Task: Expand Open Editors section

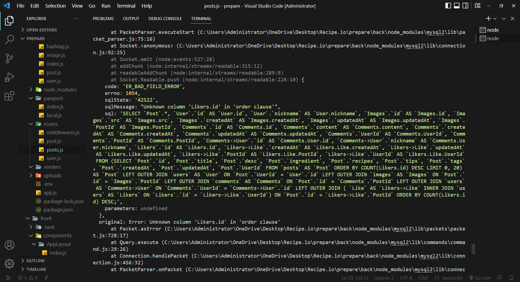Action: (42, 30)
